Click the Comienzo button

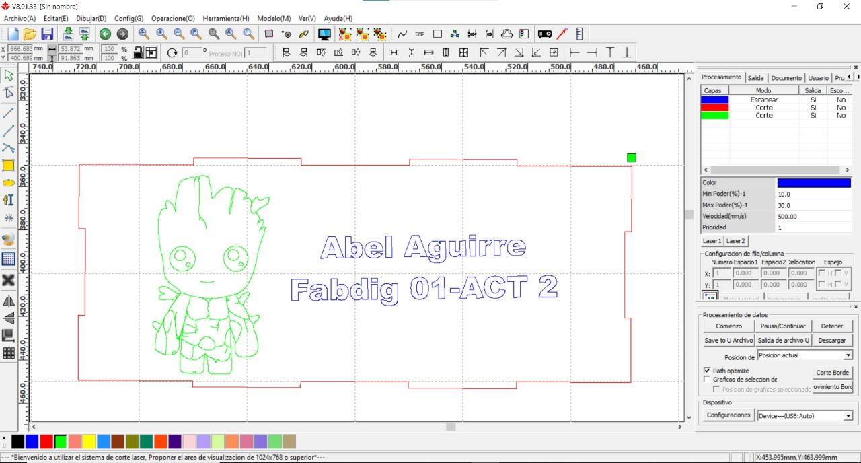(728, 326)
